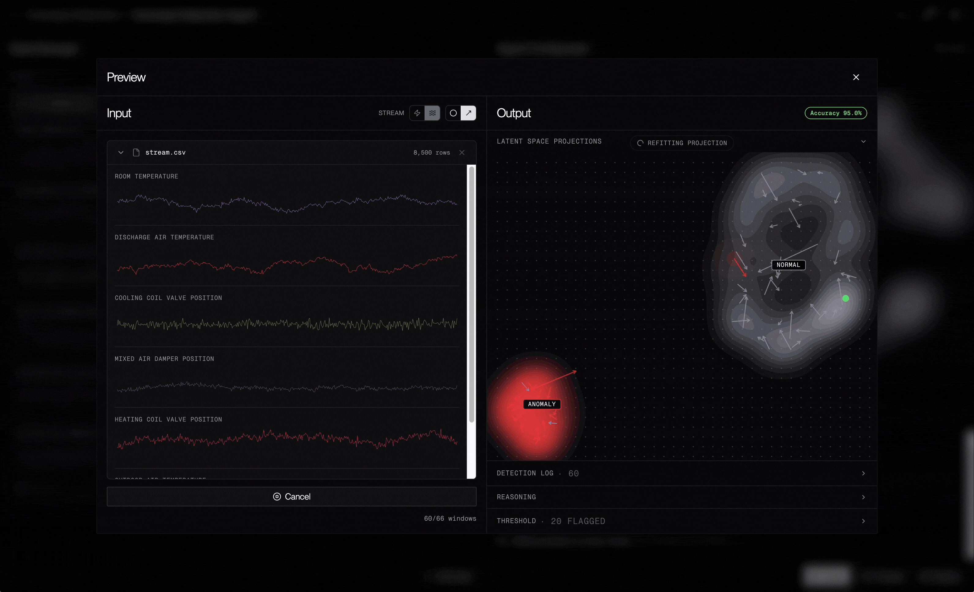
Task: Click the input panel vertical scrollbar
Action: coord(471,294)
